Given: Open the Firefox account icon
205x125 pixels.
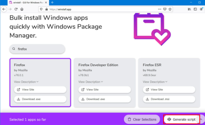Looking at the screenshot, I should [x=201, y=9].
